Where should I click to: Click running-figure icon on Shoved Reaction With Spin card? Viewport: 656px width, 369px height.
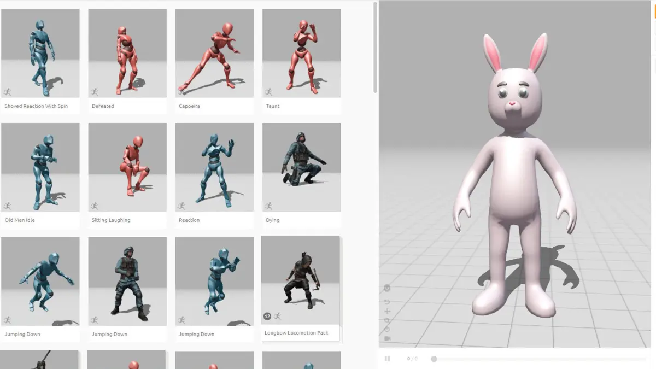[7, 92]
